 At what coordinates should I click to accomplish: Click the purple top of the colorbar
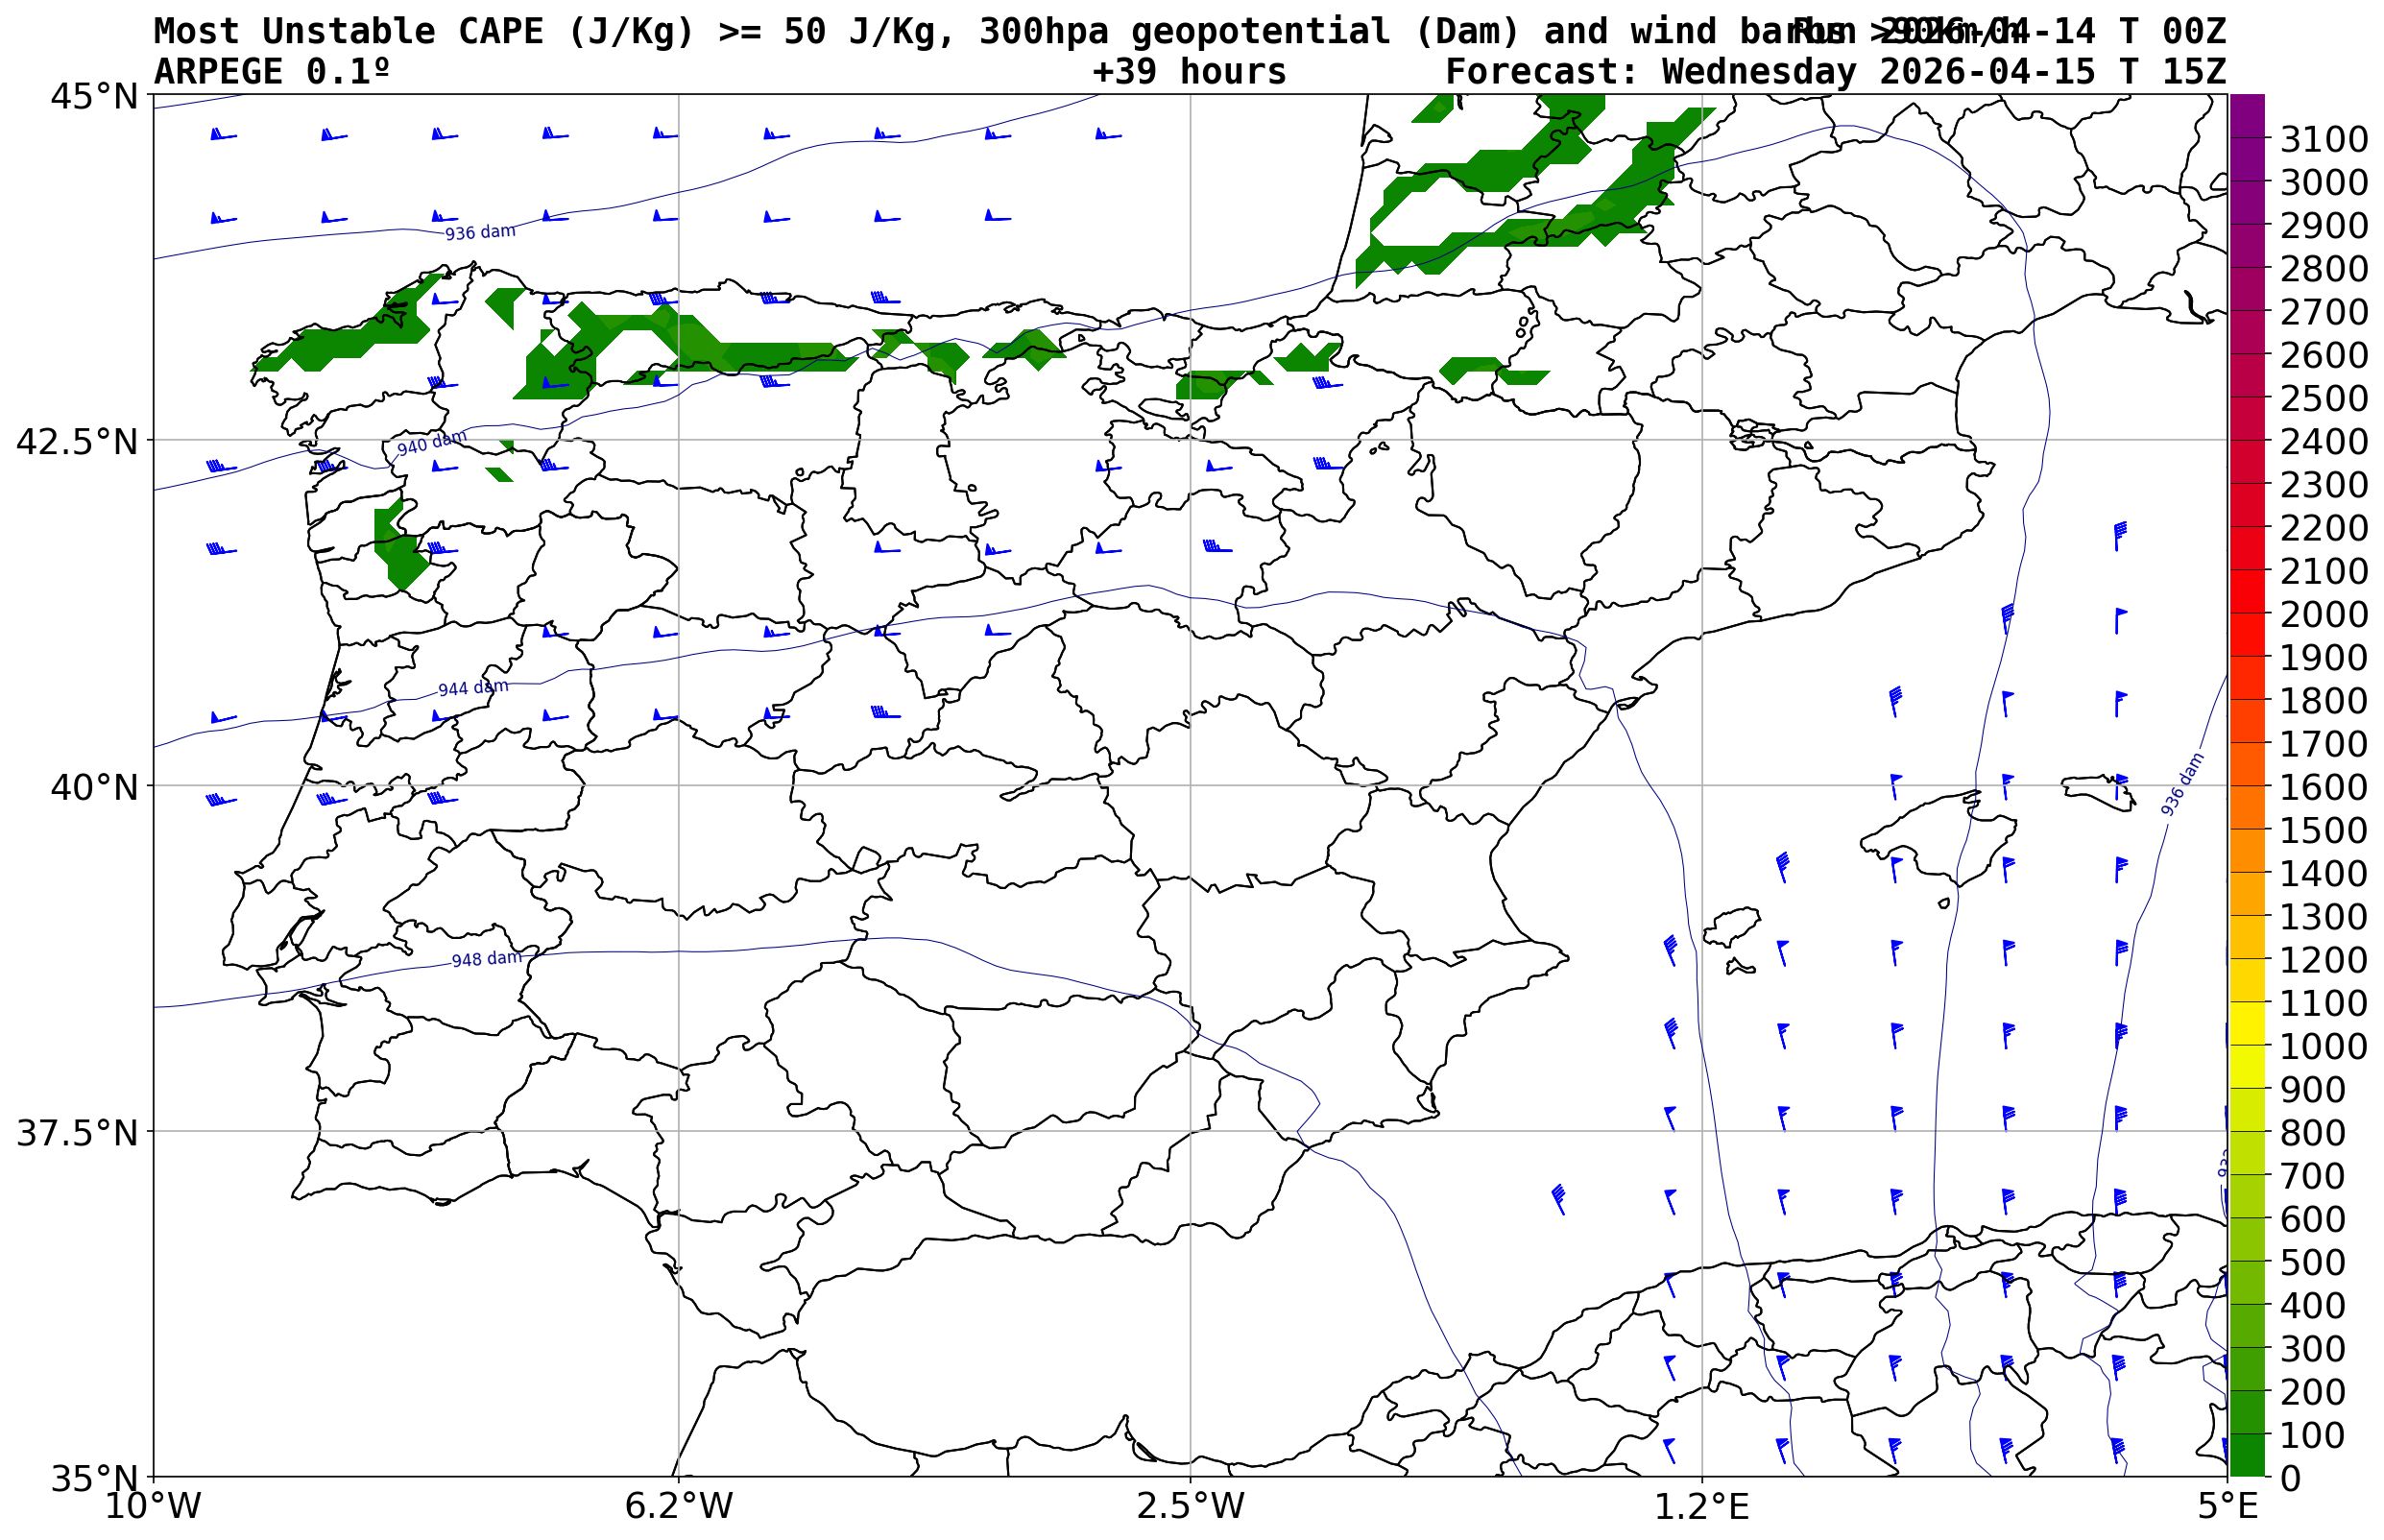[x=2246, y=110]
